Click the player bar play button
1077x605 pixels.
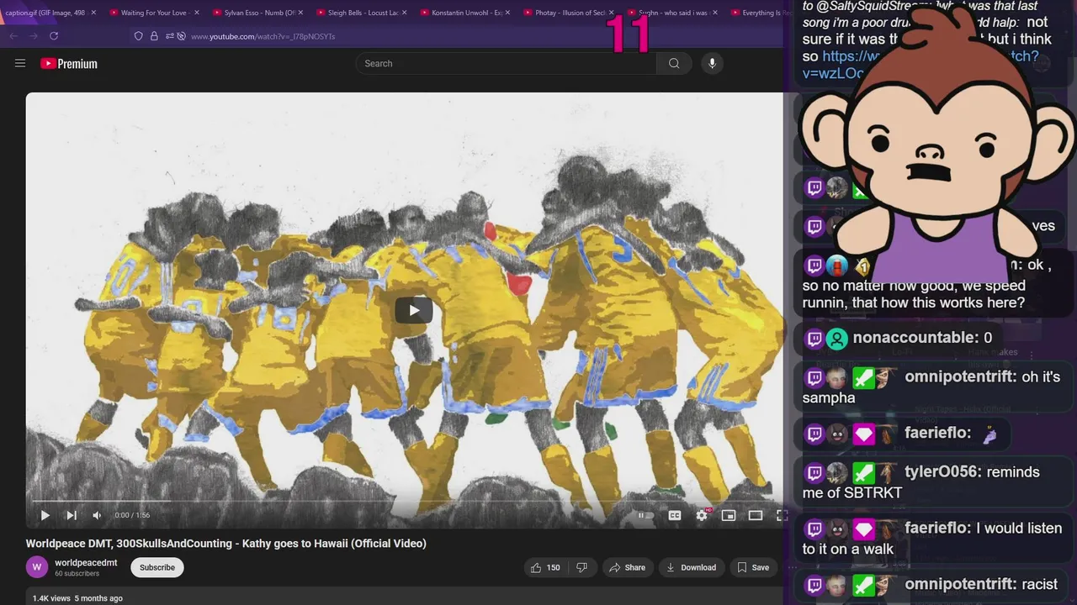45,515
